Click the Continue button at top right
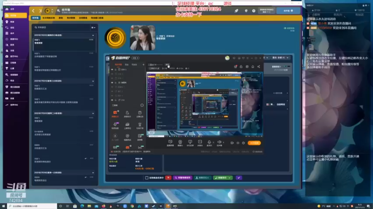The image size is (373, 209). coord(288,11)
